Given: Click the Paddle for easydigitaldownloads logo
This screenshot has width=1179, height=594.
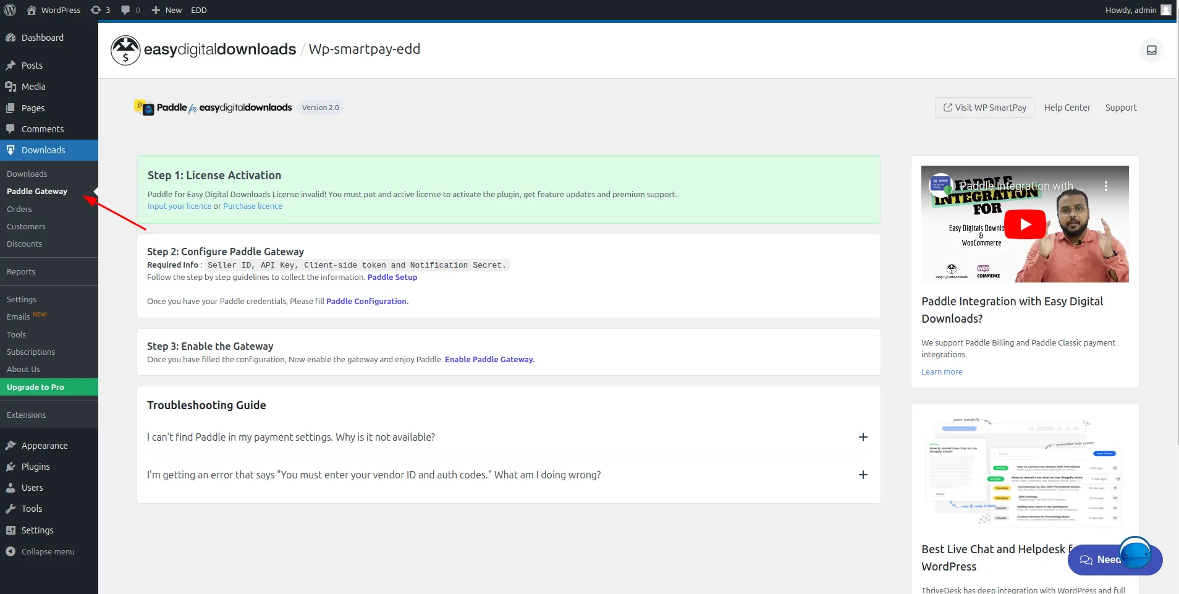Looking at the screenshot, I should pyautogui.click(x=213, y=108).
